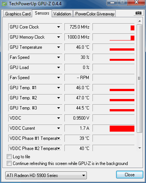Click scrollbar down arrow in sensors list
This screenshot has width=146, height=183.
[x=140, y=148]
